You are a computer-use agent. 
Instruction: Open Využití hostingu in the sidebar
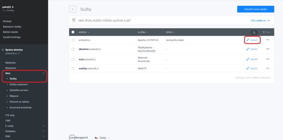click(12, 37)
